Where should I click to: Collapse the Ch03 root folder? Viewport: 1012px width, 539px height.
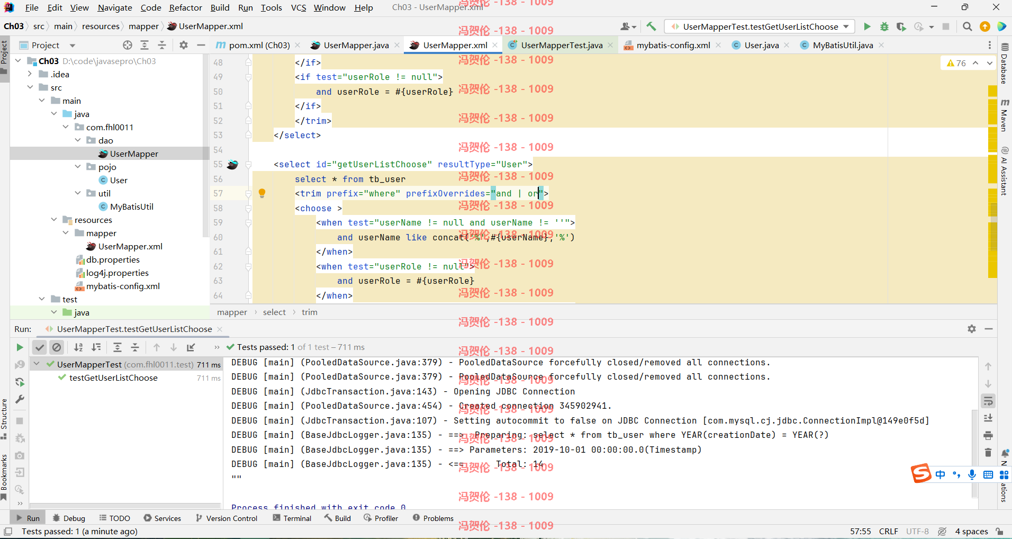(x=18, y=61)
